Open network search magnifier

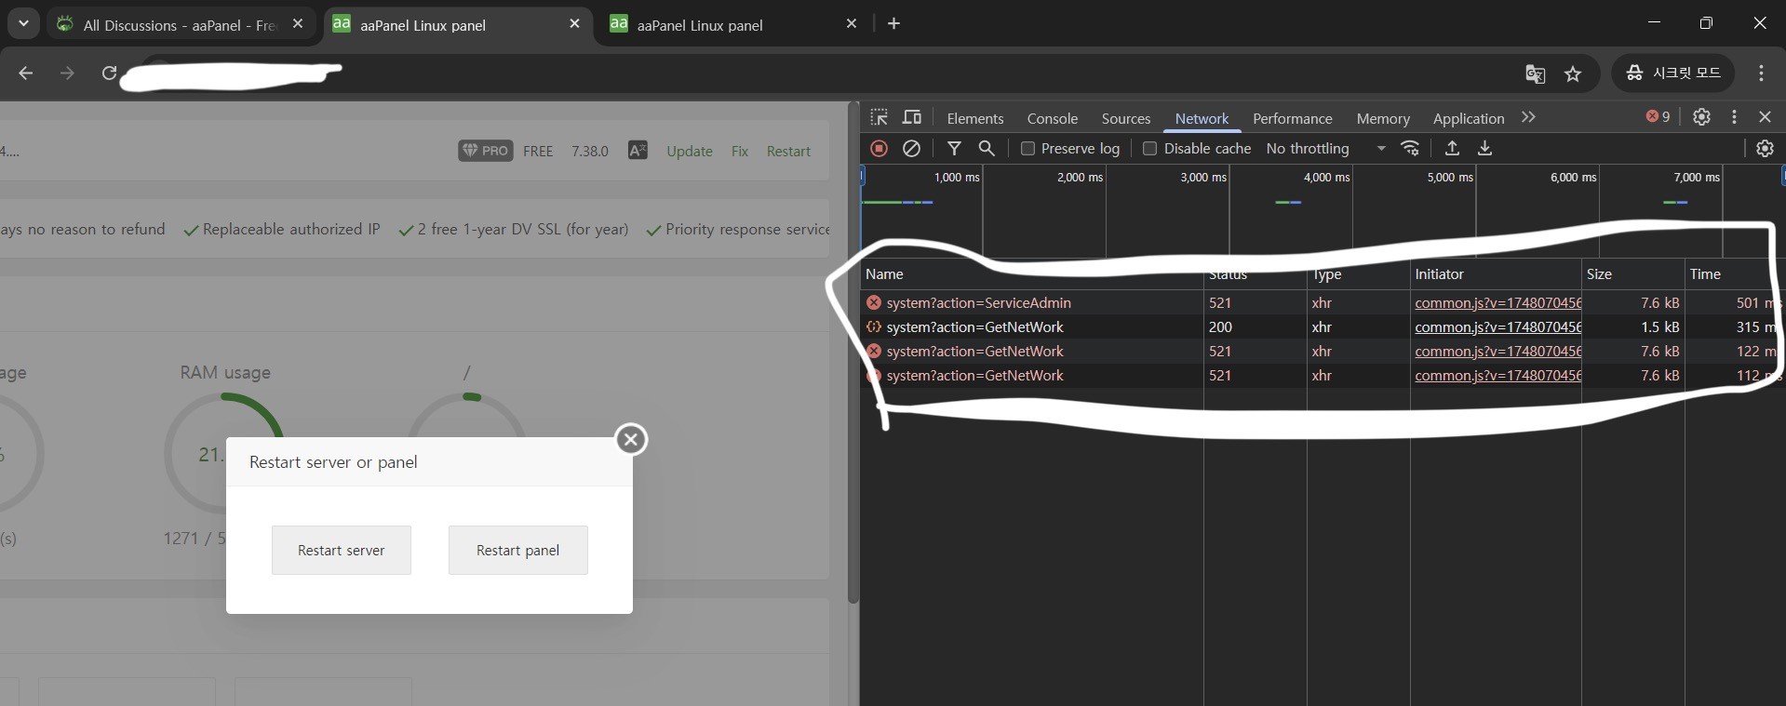987,149
